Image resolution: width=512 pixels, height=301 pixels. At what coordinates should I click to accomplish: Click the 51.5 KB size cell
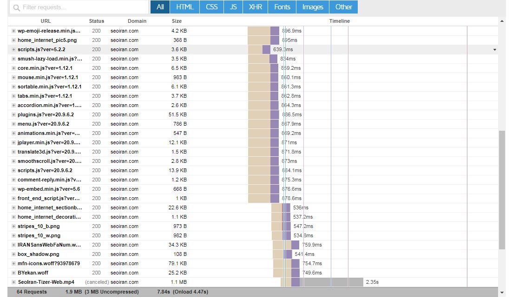click(x=177, y=115)
